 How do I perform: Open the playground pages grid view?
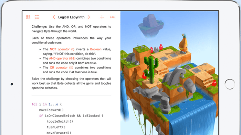tap(28, 17)
